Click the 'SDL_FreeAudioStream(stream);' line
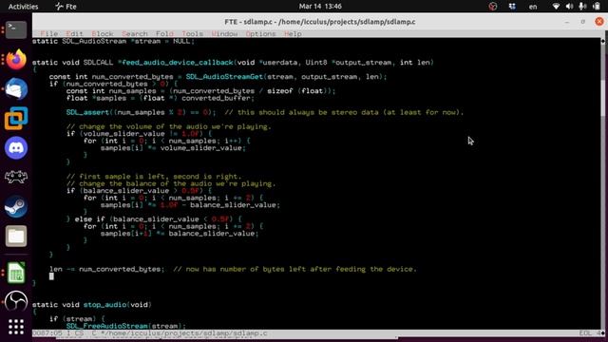Image resolution: width=608 pixels, height=342 pixels. 126,326
